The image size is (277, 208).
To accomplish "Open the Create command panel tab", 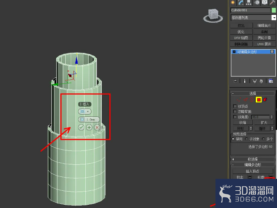I will pos(233,2).
